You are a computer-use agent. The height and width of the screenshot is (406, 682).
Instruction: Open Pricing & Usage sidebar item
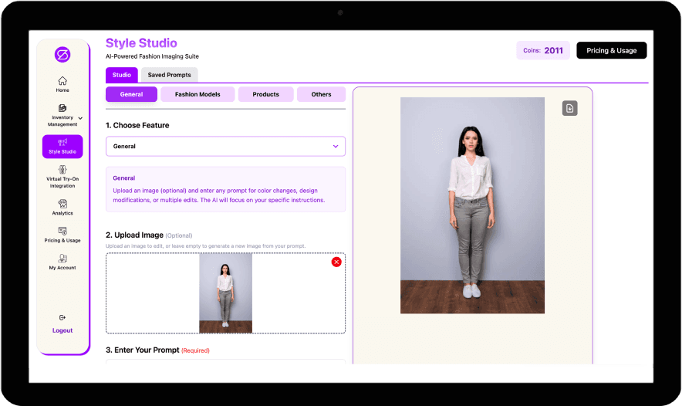tap(62, 235)
